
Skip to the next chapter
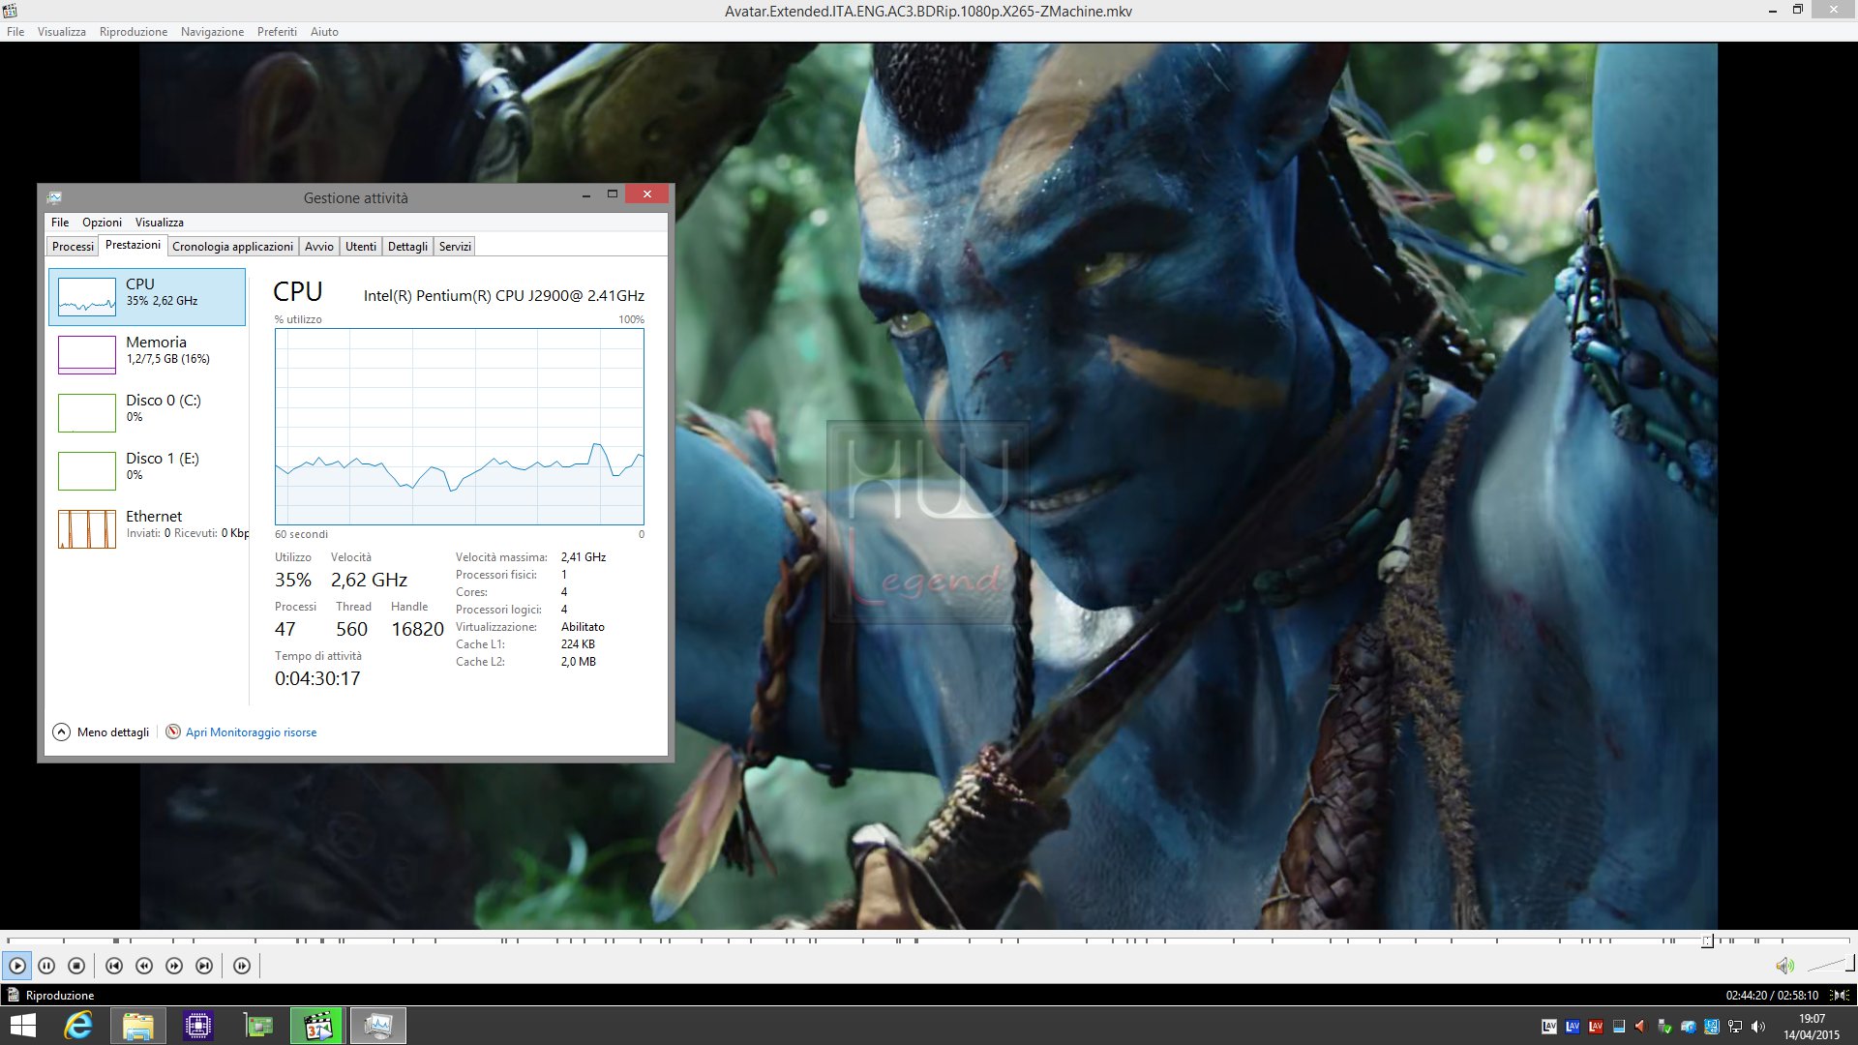point(204,966)
